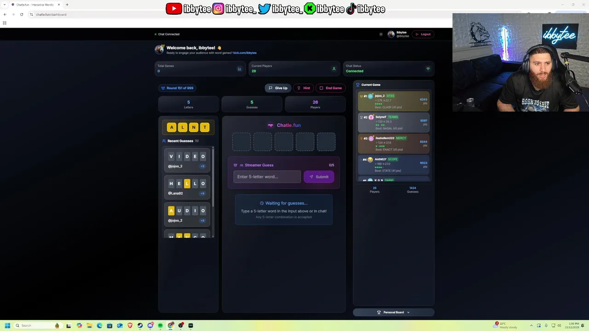The width and height of the screenshot is (589, 331).
Task: Click the Round 151 of 999 badge
Action: coord(177,88)
